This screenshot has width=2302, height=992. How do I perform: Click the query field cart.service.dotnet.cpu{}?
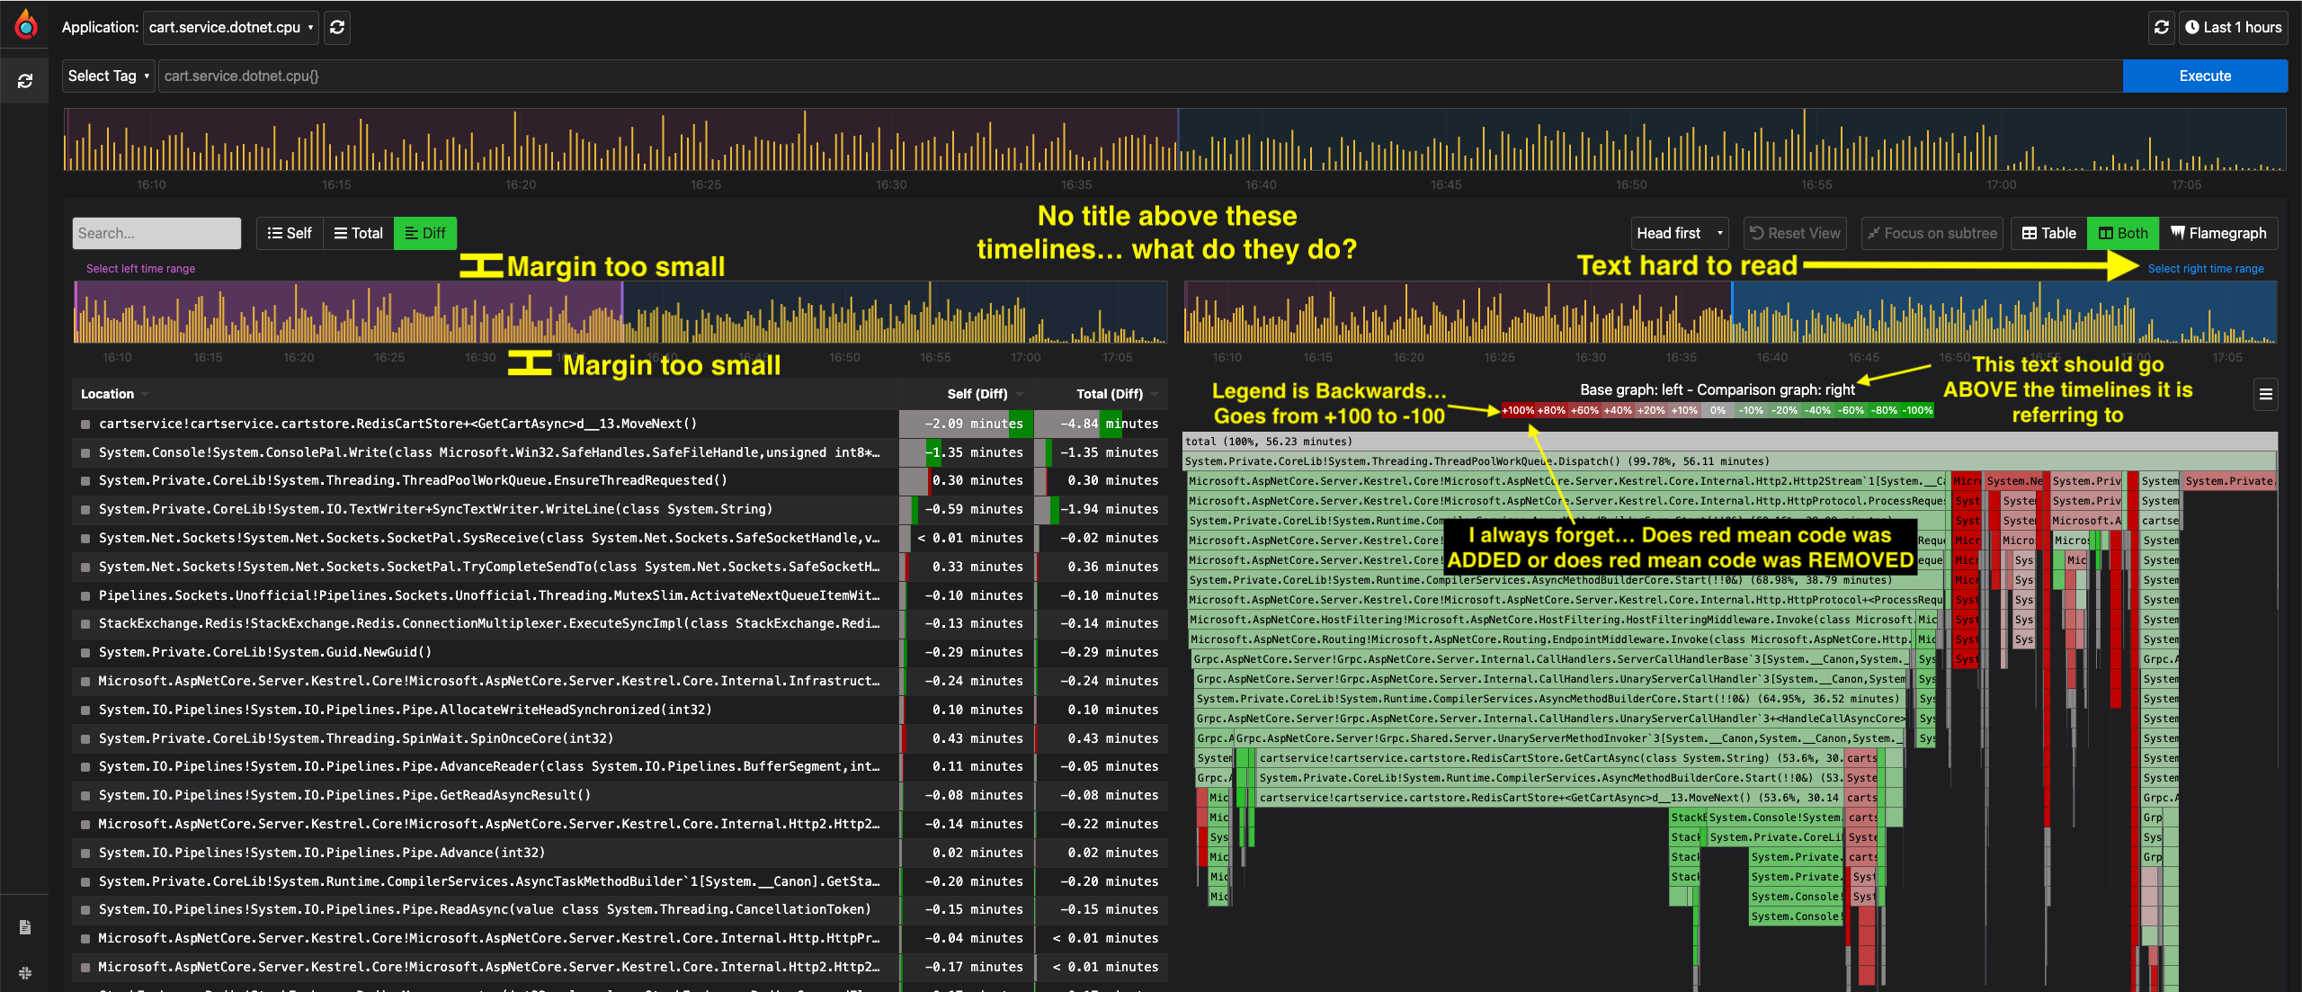1140,76
